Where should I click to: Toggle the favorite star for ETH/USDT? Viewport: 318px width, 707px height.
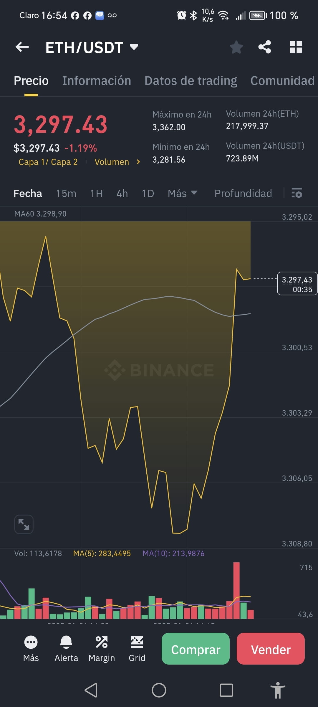(236, 47)
